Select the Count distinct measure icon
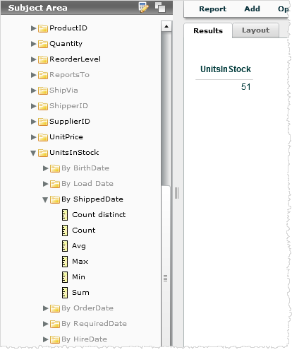 (x=65, y=215)
